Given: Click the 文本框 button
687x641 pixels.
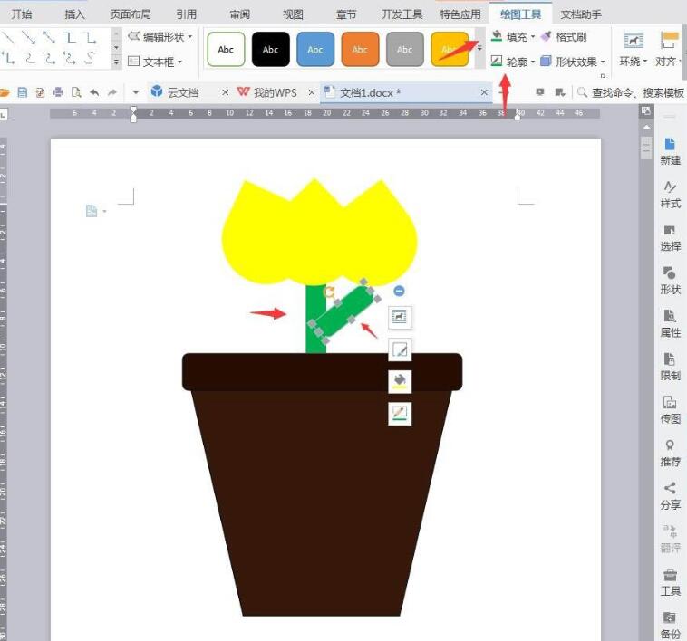Looking at the screenshot, I should [x=156, y=62].
